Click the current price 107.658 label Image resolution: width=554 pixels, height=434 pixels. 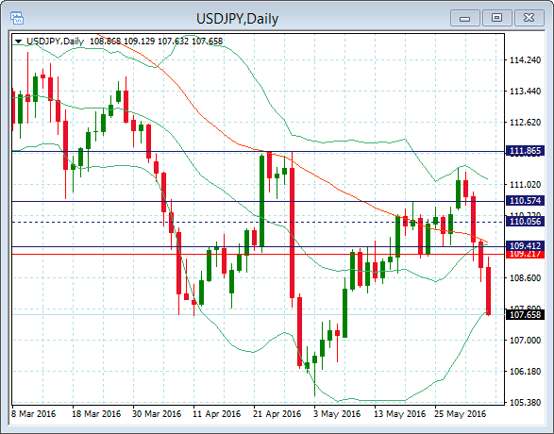(x=525, y=314)
